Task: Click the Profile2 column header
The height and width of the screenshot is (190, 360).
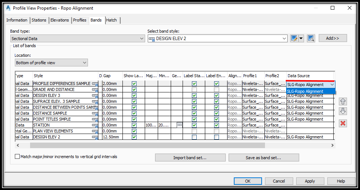Action: click(275, 76)
